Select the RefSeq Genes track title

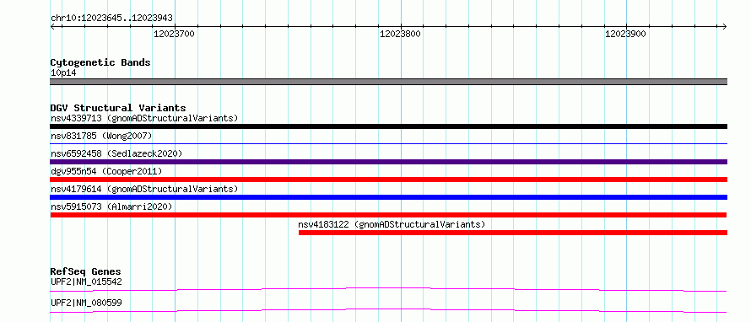86,271
